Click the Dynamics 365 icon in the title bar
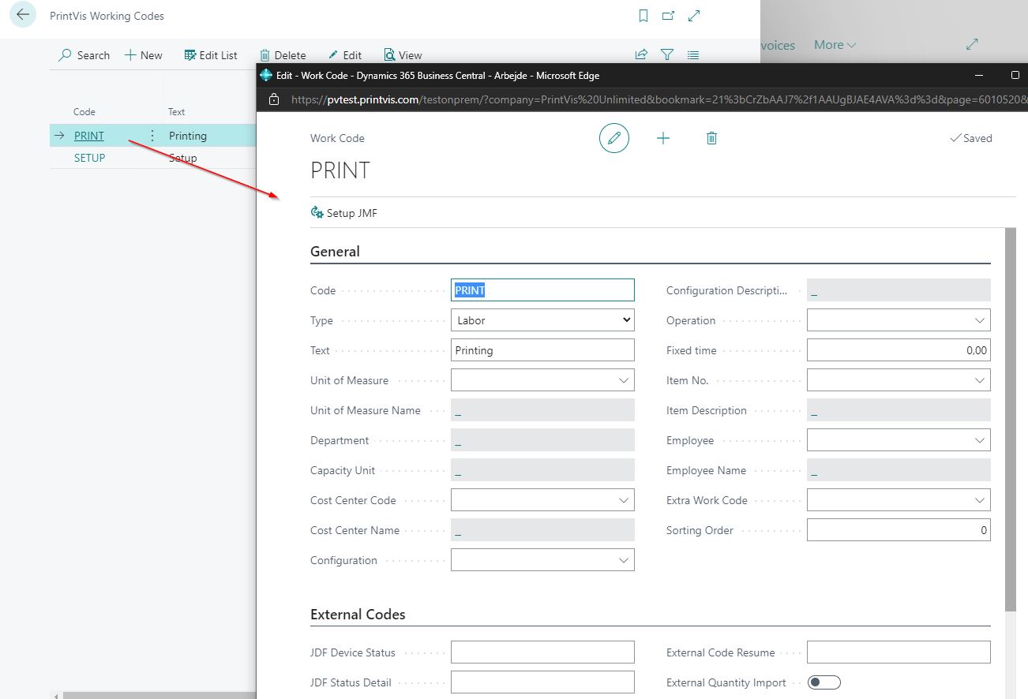The image size is (1028, 699). pyautogui.click(x=266, y=76)
